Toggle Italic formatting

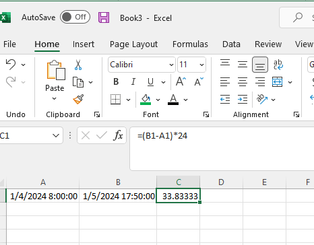point(133,82)
